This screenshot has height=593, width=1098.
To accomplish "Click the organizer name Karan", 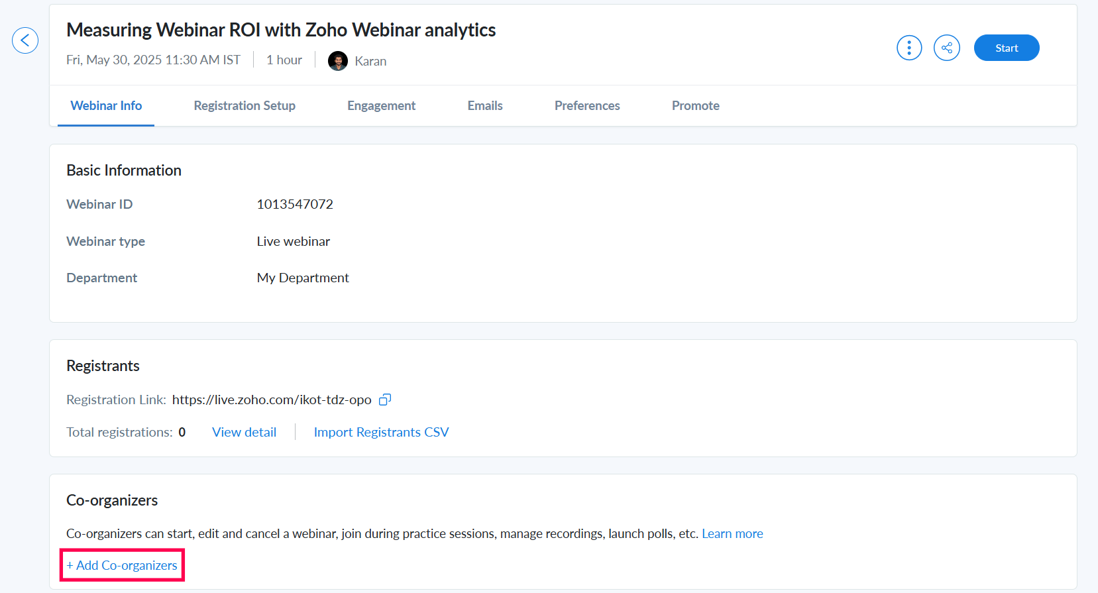I will tap(370, 61).
